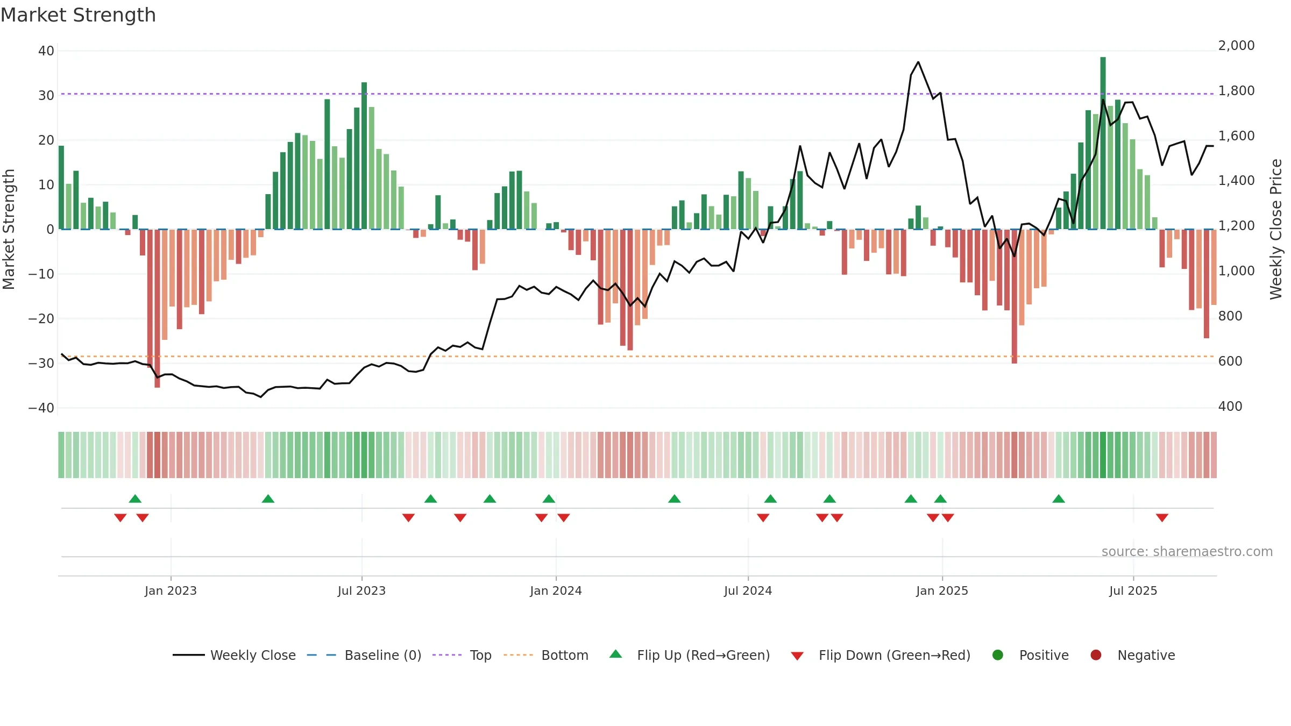Click the red Negative circle in the legend
This screenshot has height=726, width=1291.
(1096, 655)
